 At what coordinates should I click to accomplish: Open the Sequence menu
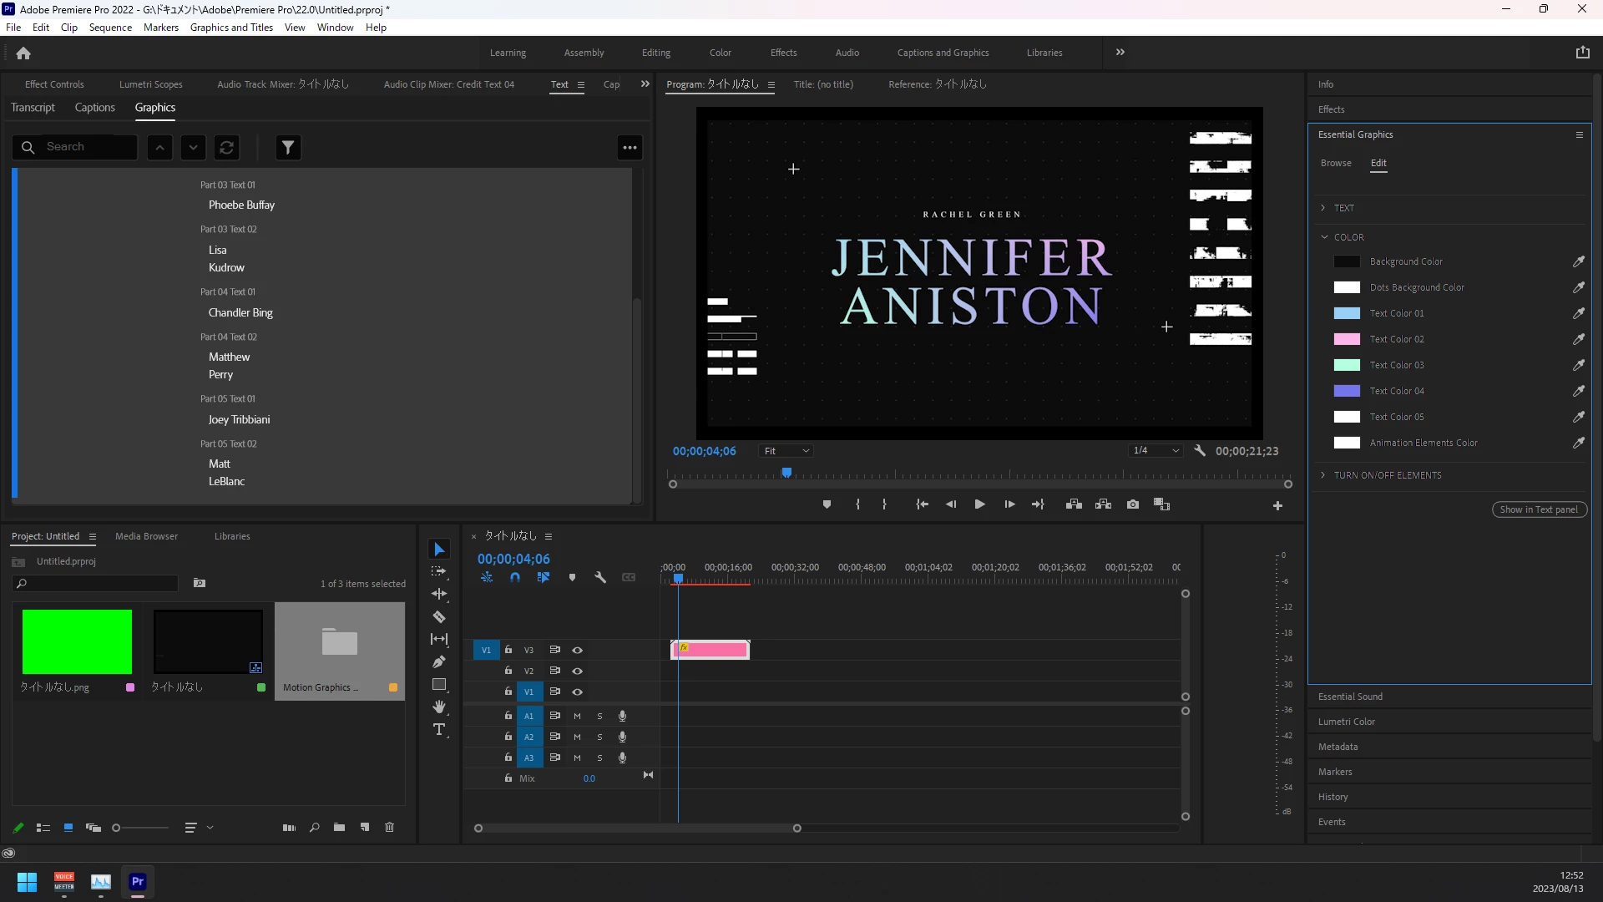pos(110,28)
